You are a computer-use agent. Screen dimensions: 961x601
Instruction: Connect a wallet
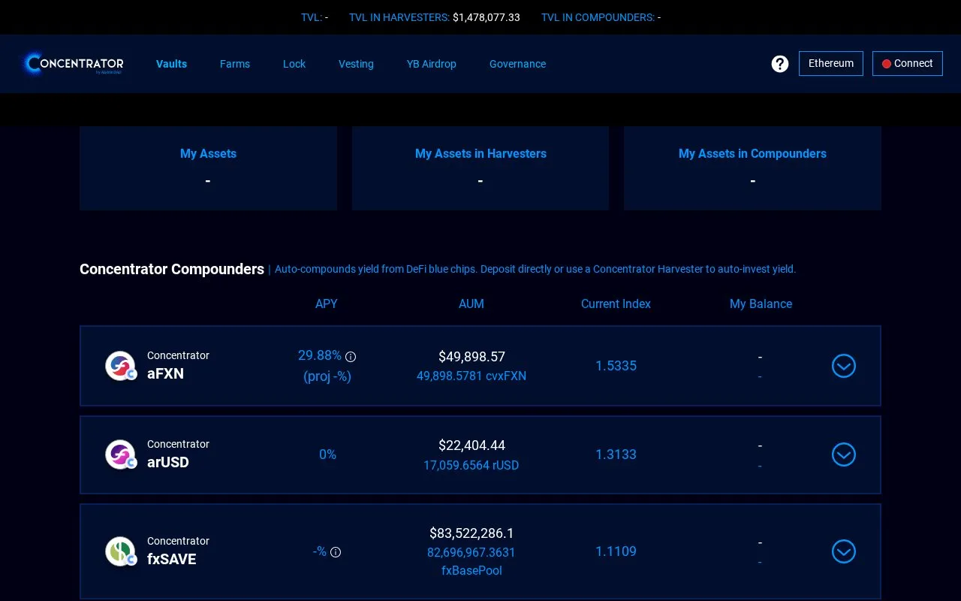click(908, 63)
